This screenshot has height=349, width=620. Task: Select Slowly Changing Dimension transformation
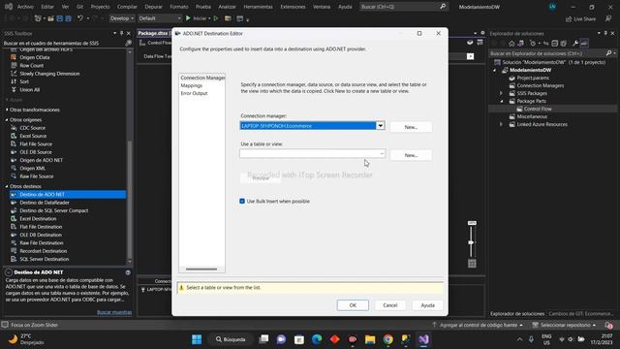pos(49,74)
